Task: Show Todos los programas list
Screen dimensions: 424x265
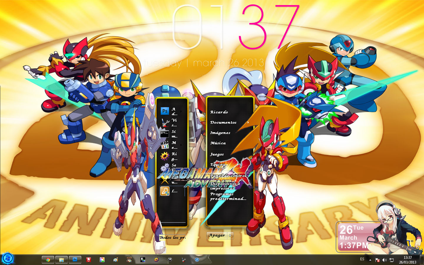Action: tap(173, 237)
